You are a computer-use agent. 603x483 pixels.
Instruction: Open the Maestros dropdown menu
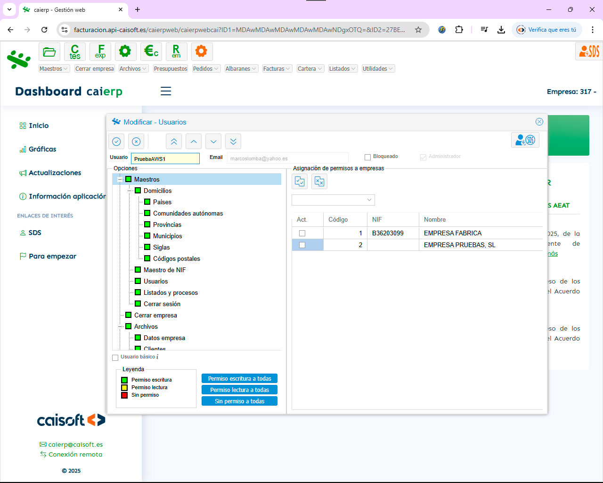[x=54, y=69]
